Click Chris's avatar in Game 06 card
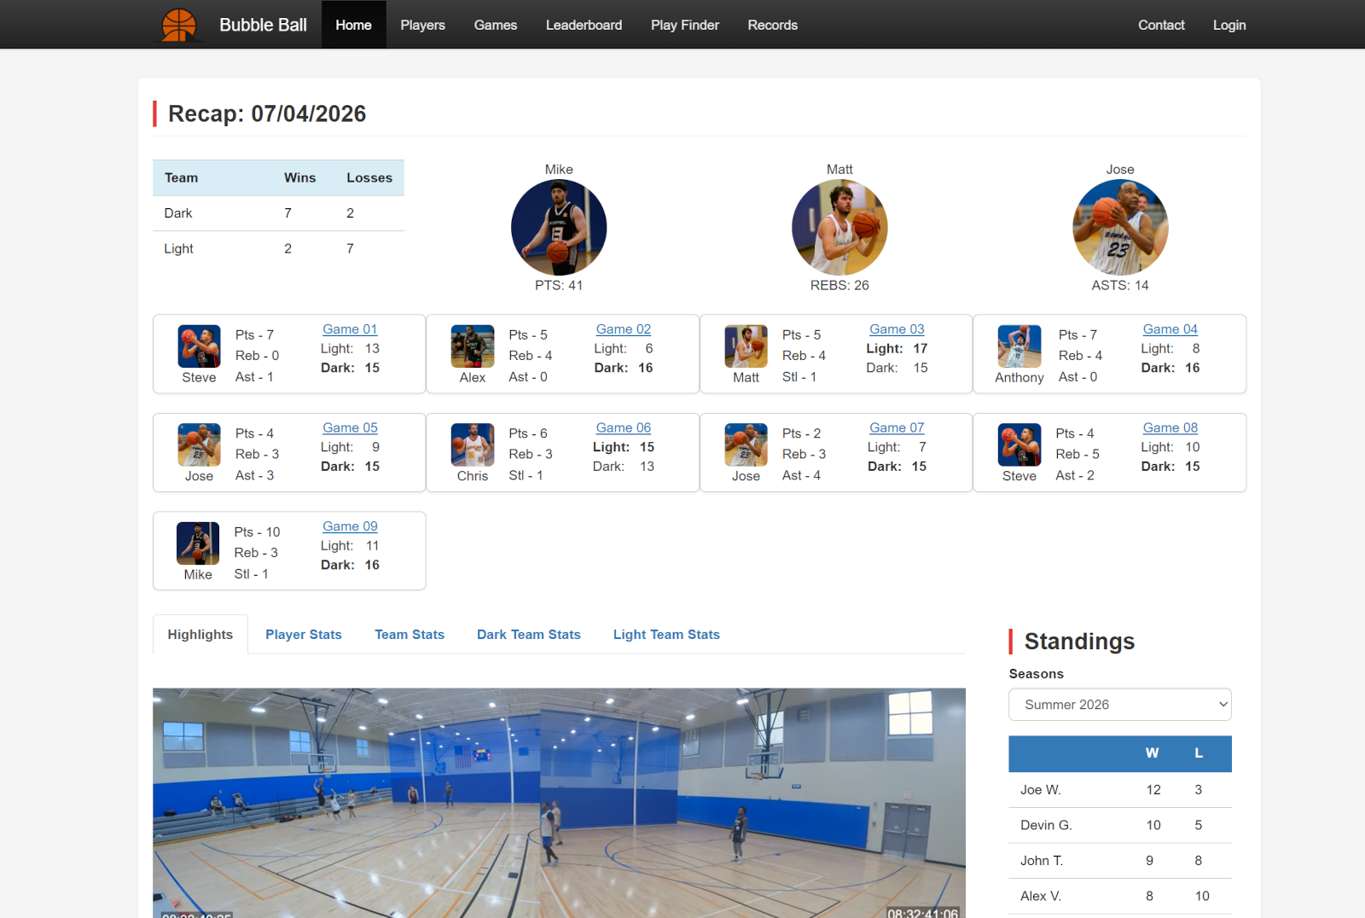The image size is (1365, 918). (473, 444)
